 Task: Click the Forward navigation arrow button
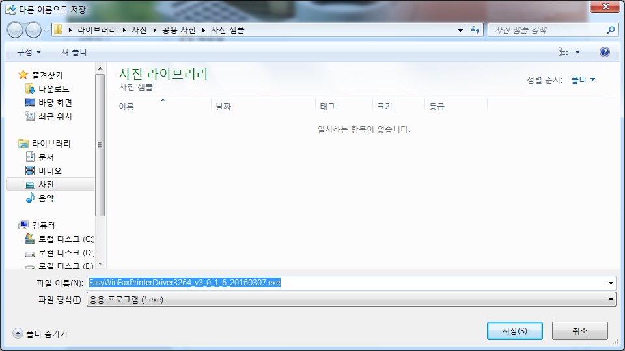coord(33,31)
